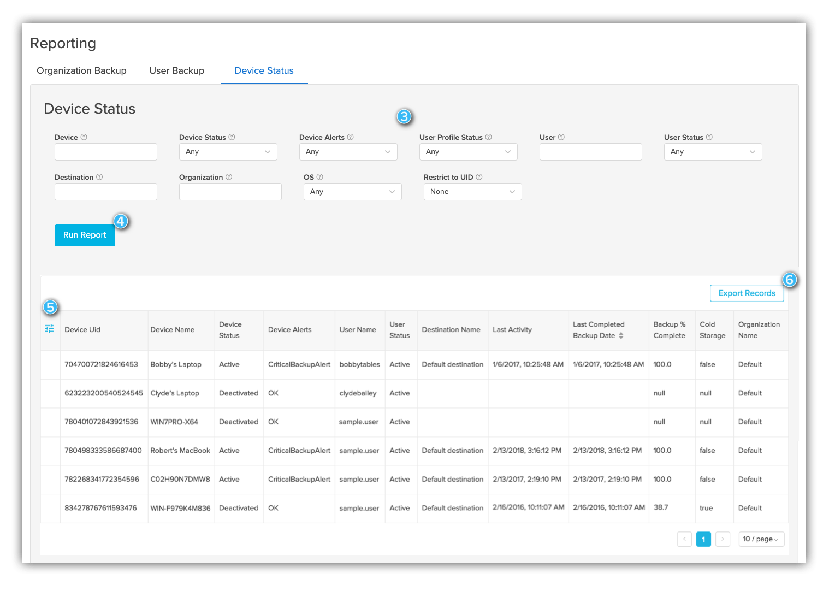Image resolution: width=829 pixels, height=591 pixels.
Task: View help tooltip for User filter
Action: click(562, 137)
